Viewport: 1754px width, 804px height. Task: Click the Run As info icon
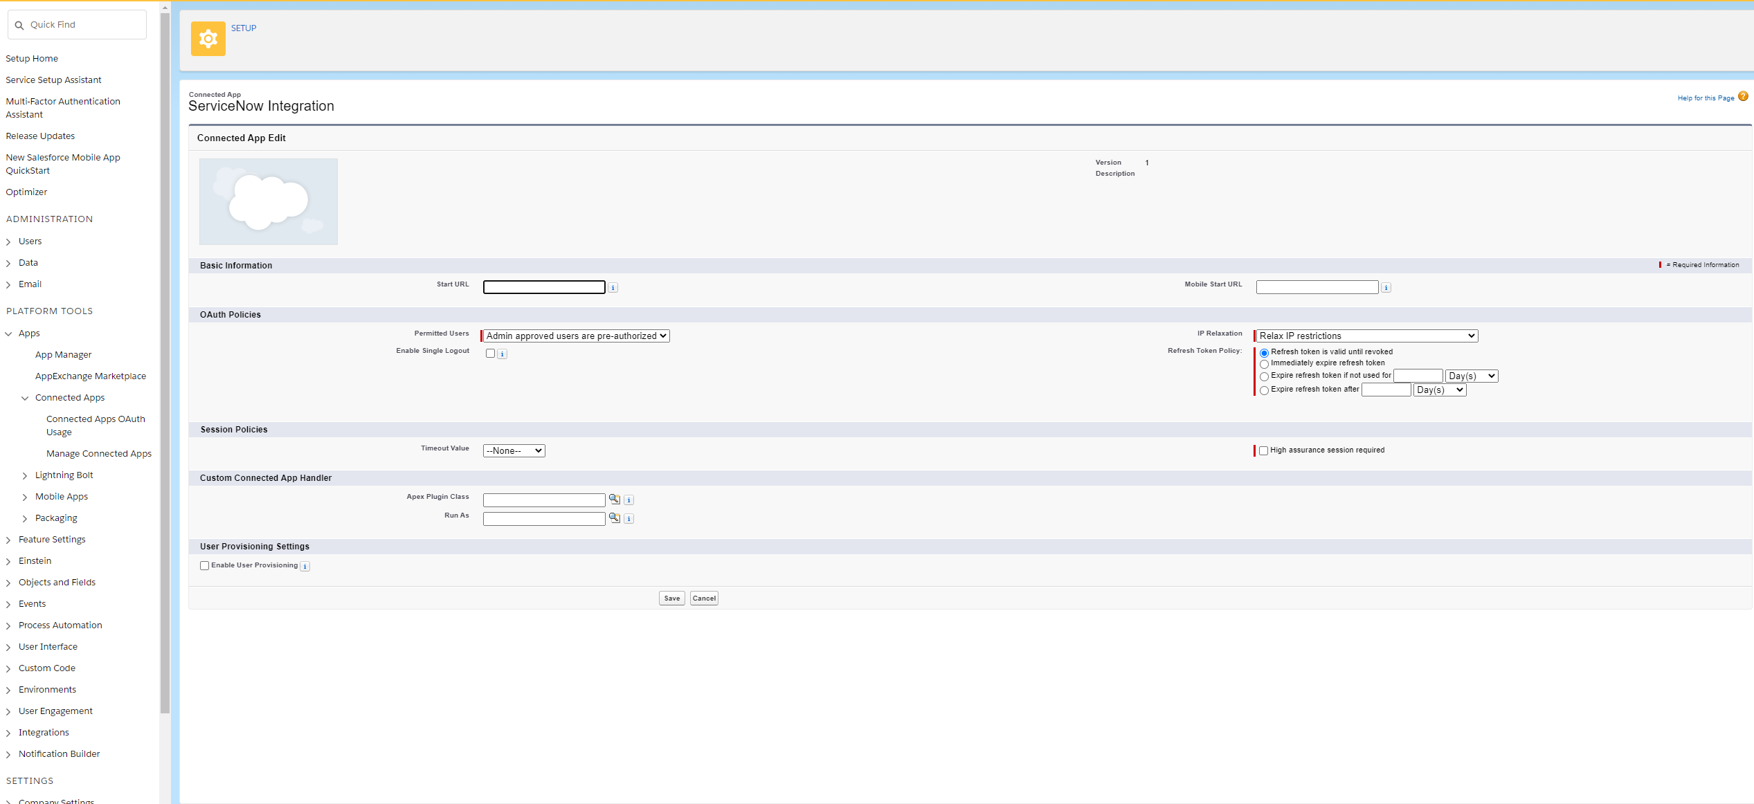pyautogui.click(x=629, y=519)
